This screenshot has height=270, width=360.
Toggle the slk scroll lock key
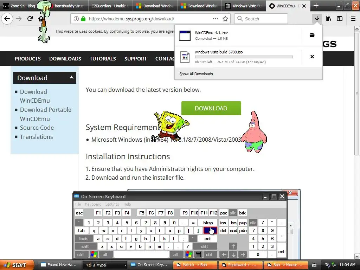(x=233, y=213)
